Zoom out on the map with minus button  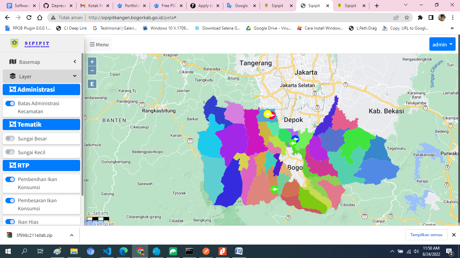pyautogui.click(x=92, y=71)
